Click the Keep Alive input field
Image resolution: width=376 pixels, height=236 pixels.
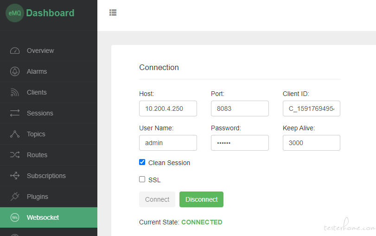point(311,143)
